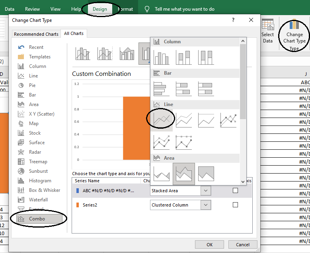The height and width of the screenshot is (253, 310).
Task: Select Recent chart category
Action: (x=36, y=47)
